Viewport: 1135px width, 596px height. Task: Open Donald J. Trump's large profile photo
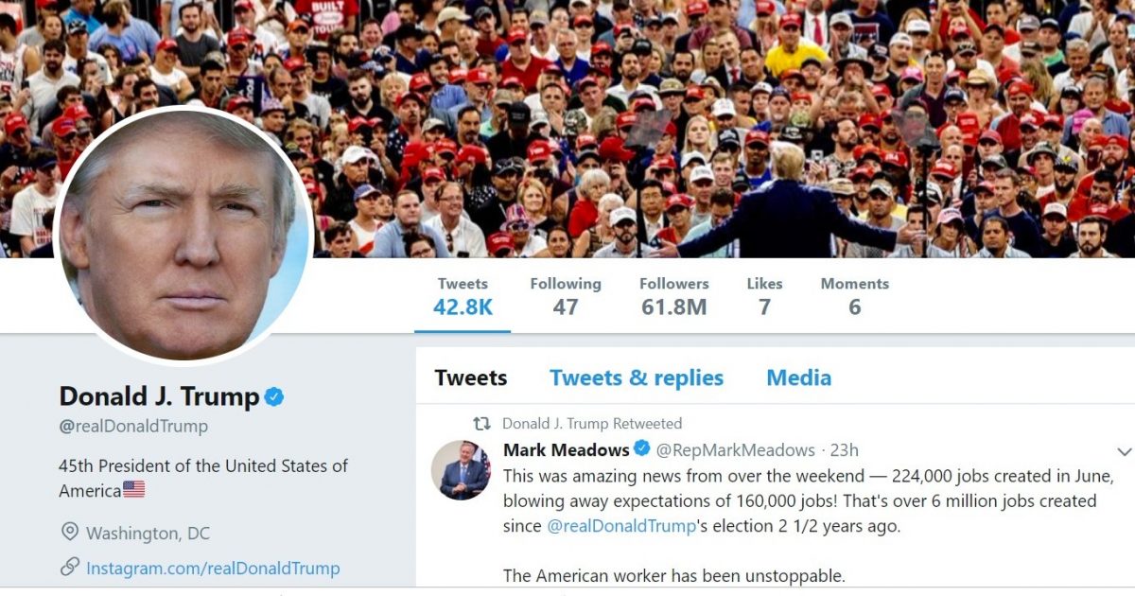click(184, 235)
